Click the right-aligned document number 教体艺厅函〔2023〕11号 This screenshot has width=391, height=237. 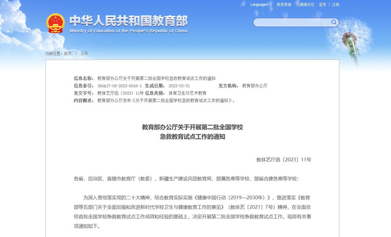click(283, 159)
